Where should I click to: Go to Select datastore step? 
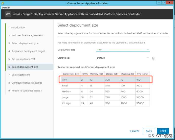pos(19,75)
